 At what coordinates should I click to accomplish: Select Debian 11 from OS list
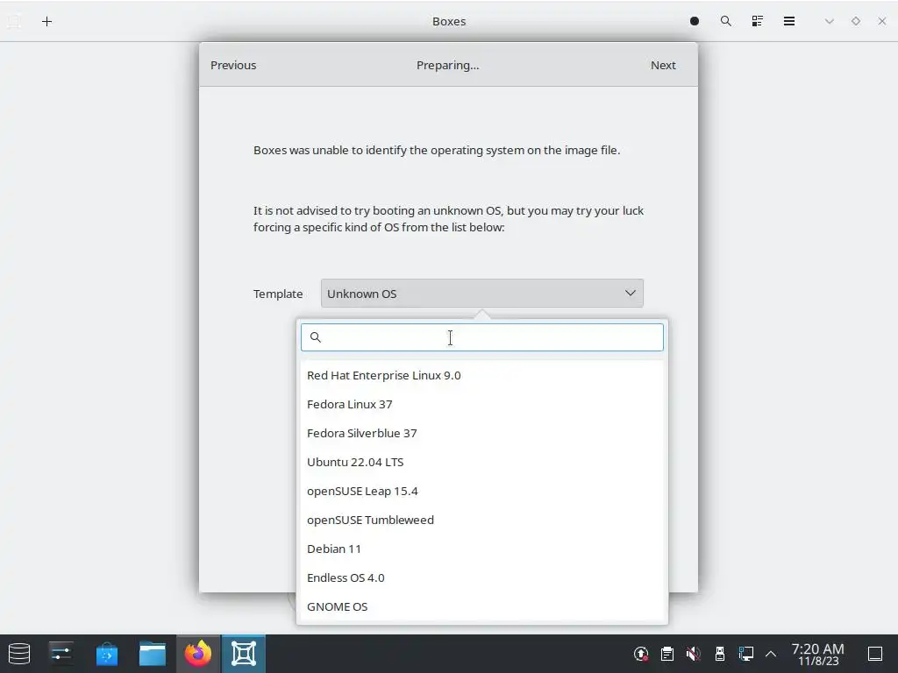(x=481, y=549)
